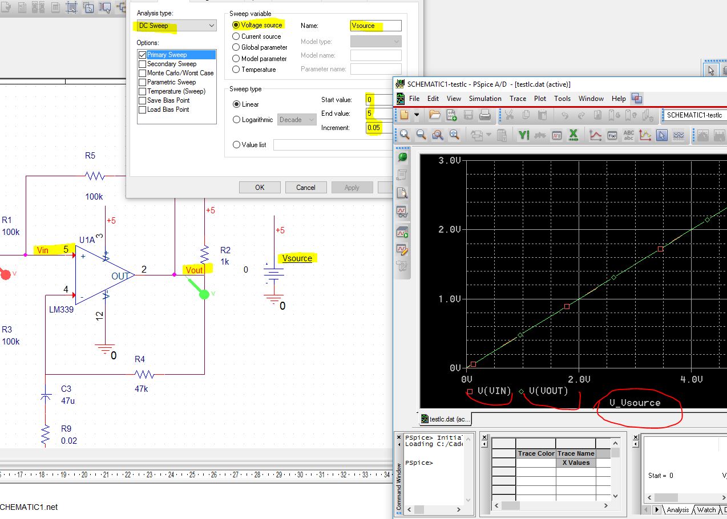This screenshot has width=727, height=519.
Task: Click the sweep variable Name field
Action: pyautogui.click(x=375, y=26)
